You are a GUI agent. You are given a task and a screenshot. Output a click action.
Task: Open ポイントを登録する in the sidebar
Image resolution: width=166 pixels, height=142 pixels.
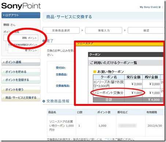point(21,80)
